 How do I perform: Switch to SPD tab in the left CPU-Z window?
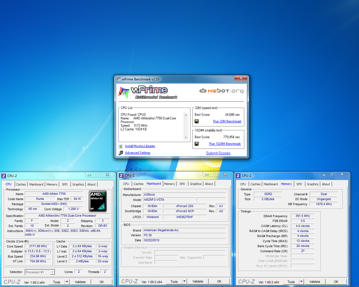[x=65, y=184]
